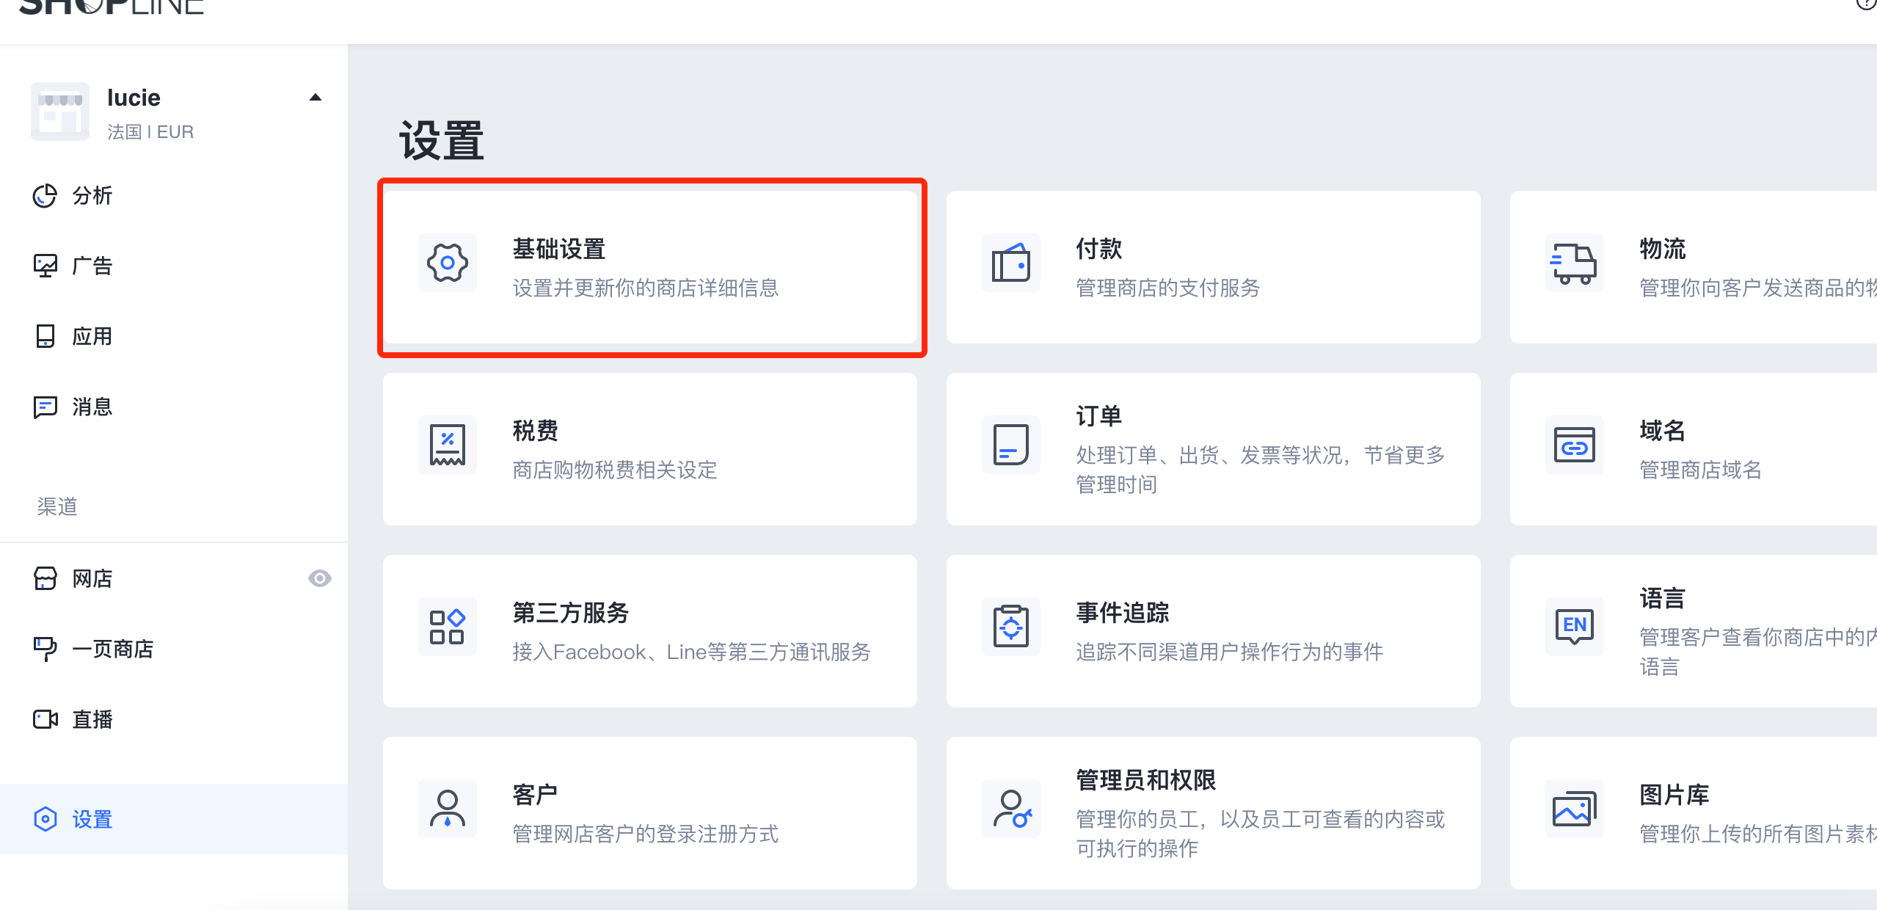Open the 管理员和权限 settings card
This screenshot has height=910, width=1877.
pos(1212,813)
